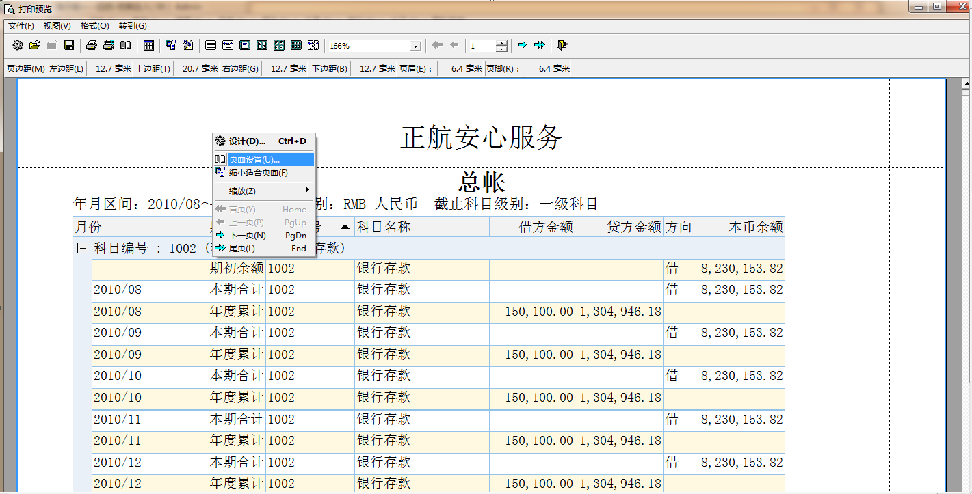Image resolution: width=972 pixels, height=494 pixels.
Task: Click the 下边距 12.7 毫米 field
Action: click(x=373, y=68)
